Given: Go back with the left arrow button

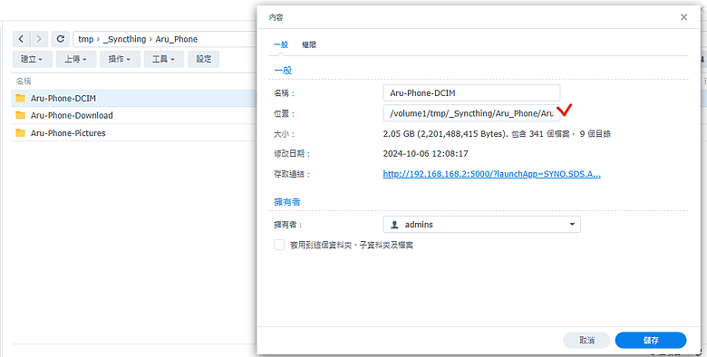Looking at the screenshot, I should coord(21,39).
